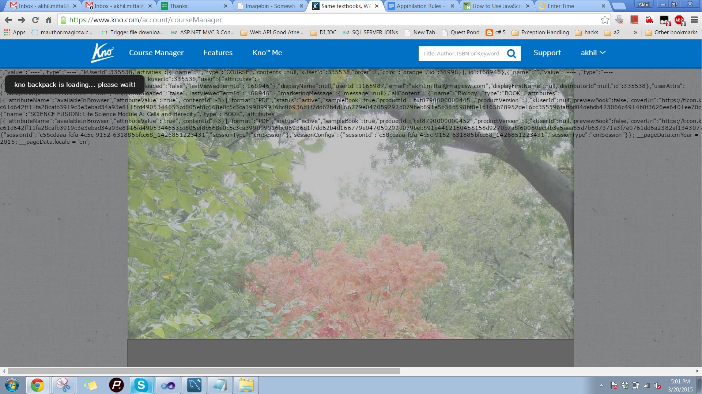Open the Features menu item
The image size is (702, 394).
pyautogui.click(x=218, y=53)
